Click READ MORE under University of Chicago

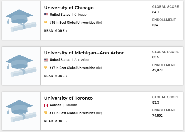(x=56, y=31)
